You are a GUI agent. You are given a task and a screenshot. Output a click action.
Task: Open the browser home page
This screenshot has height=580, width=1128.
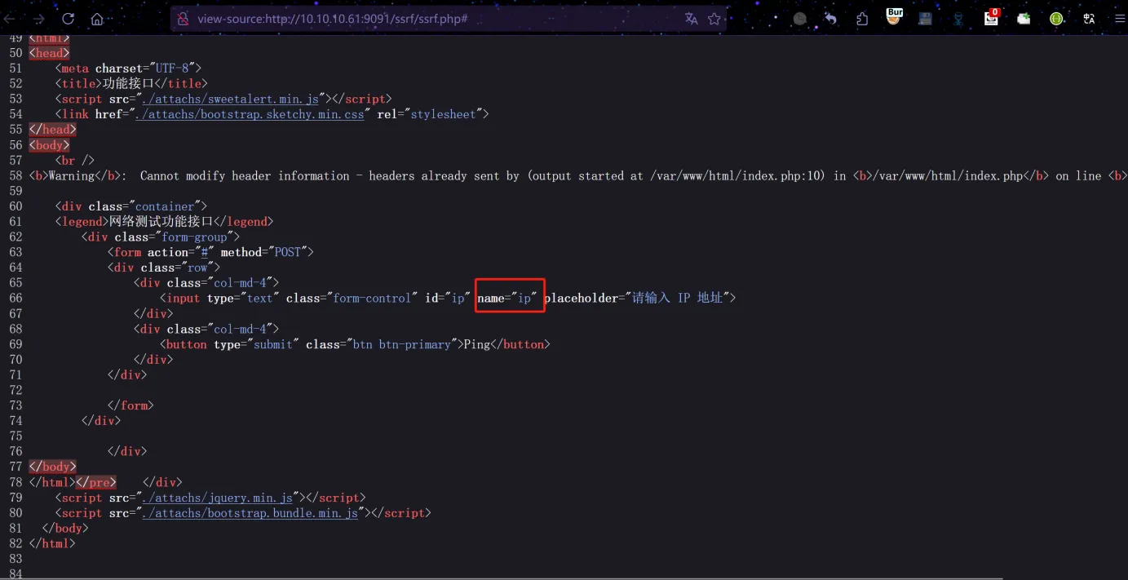pos(97,19)
